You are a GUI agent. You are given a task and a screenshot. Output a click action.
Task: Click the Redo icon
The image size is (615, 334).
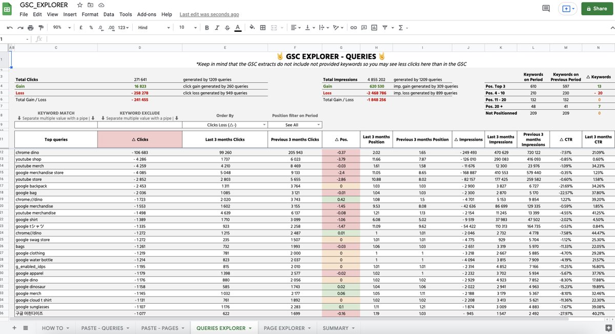click(19, 28)
